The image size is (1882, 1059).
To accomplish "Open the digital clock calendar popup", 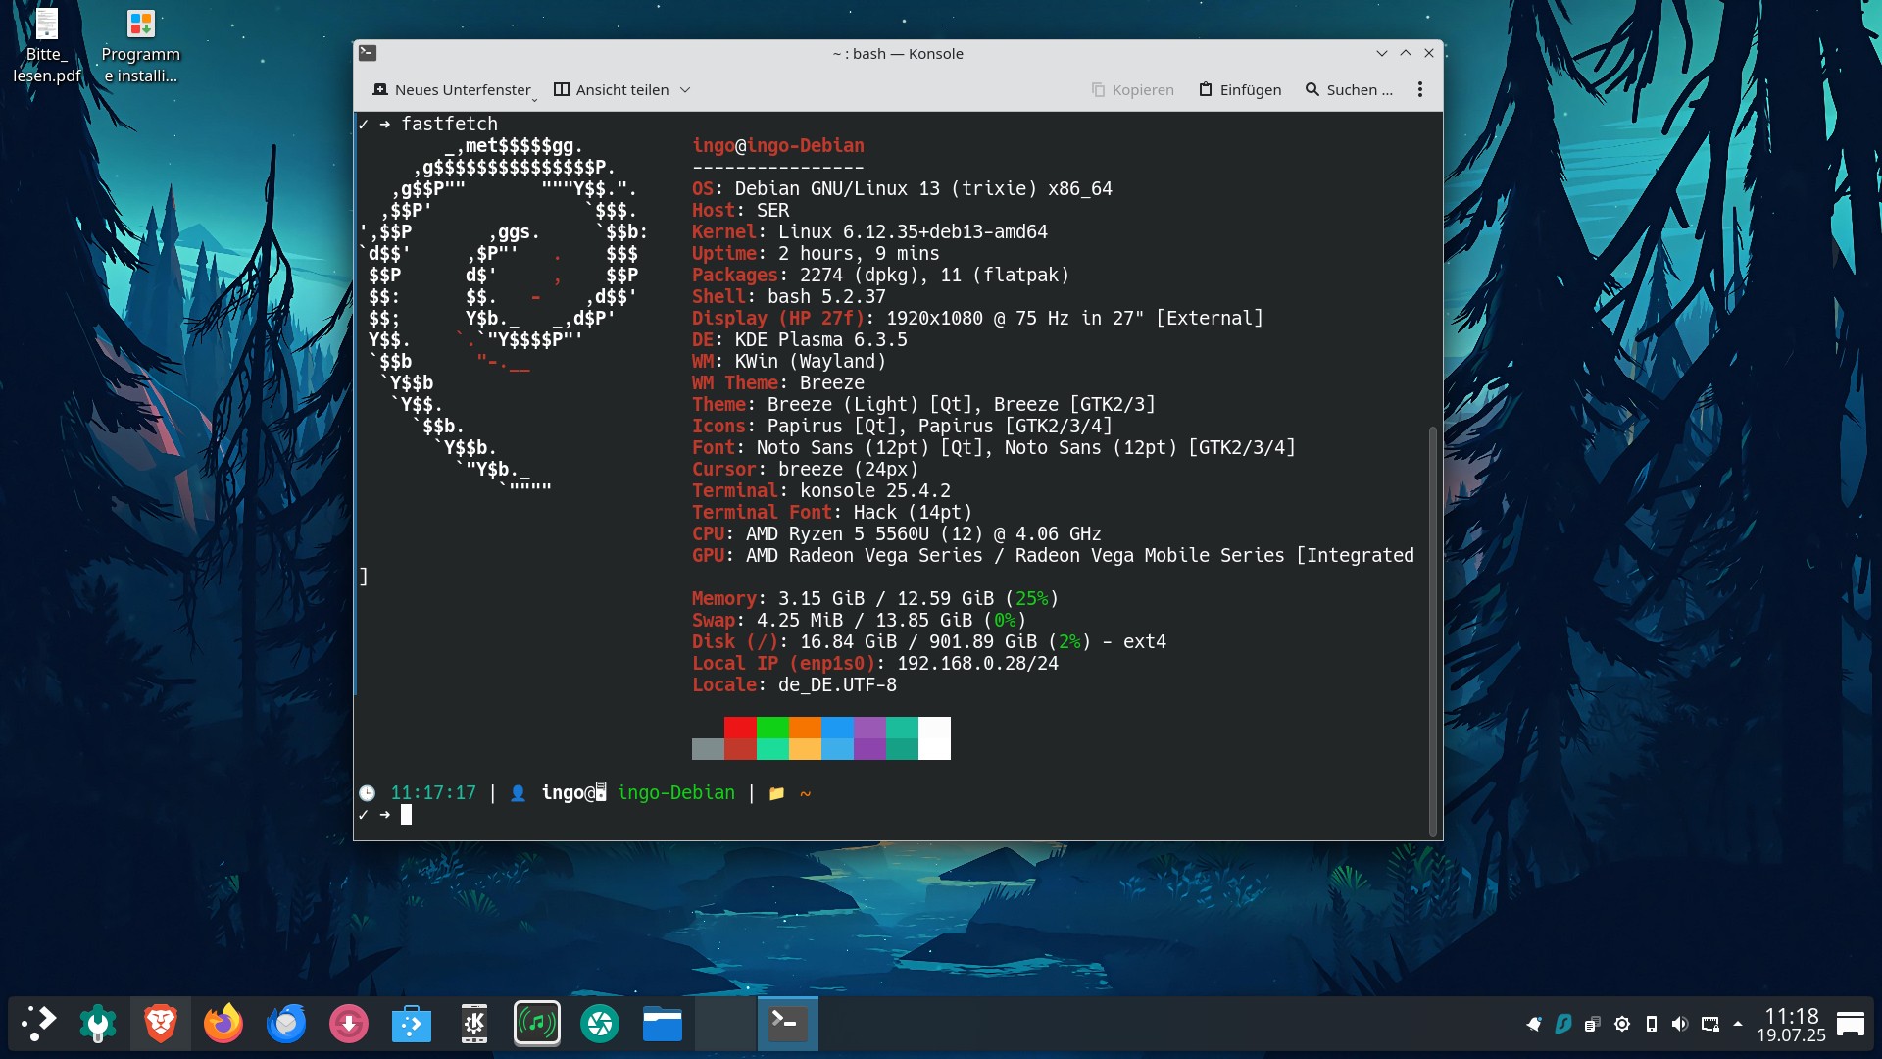I will 1791,1024.
